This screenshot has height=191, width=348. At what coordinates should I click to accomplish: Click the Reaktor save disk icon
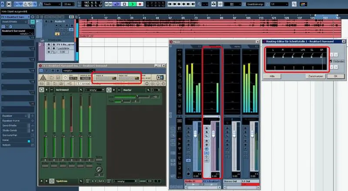click(58, 77)
